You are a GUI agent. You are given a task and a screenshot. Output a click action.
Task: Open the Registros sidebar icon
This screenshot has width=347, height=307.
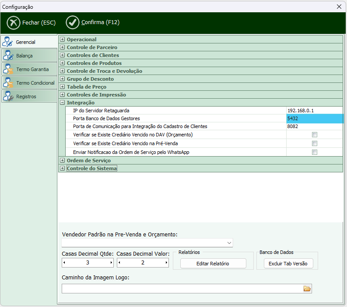(x=8, y=96)
